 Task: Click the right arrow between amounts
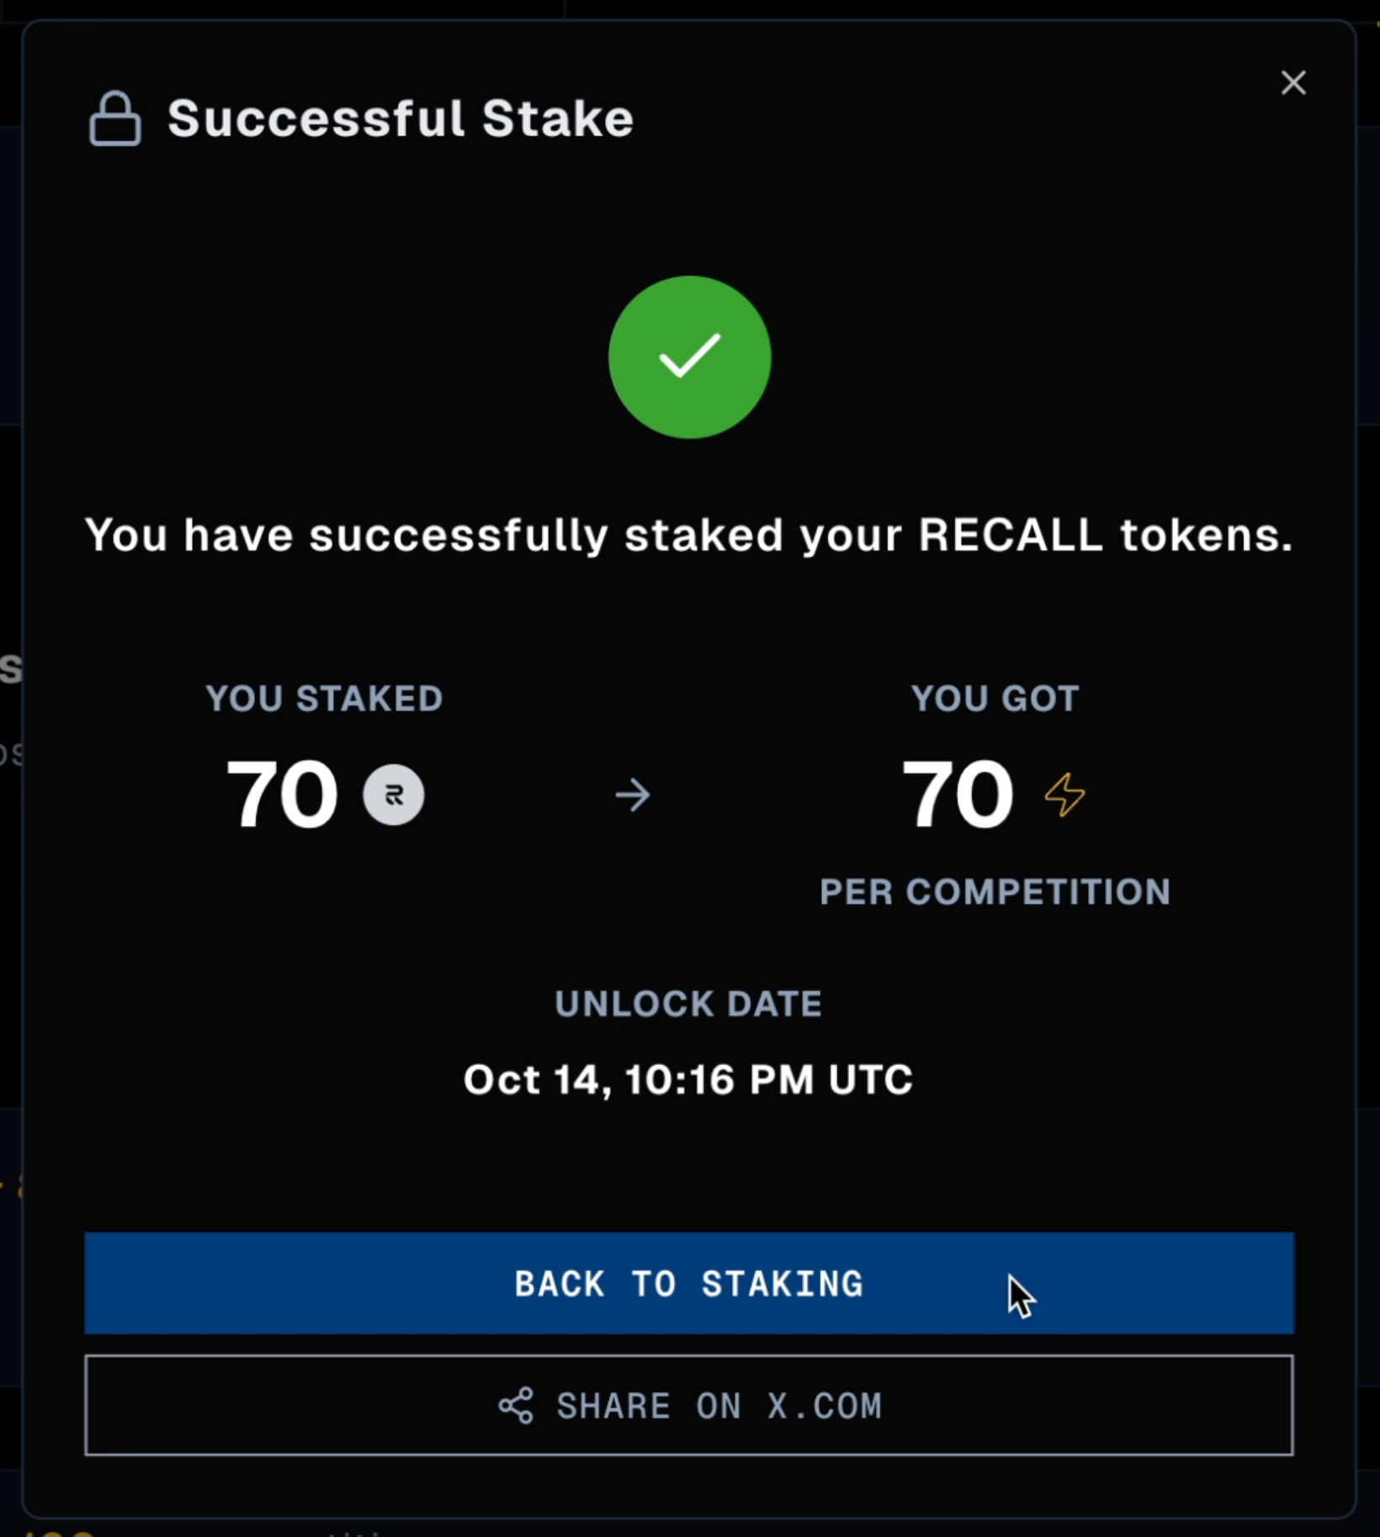pyautogui.click(x=633, y=795)
